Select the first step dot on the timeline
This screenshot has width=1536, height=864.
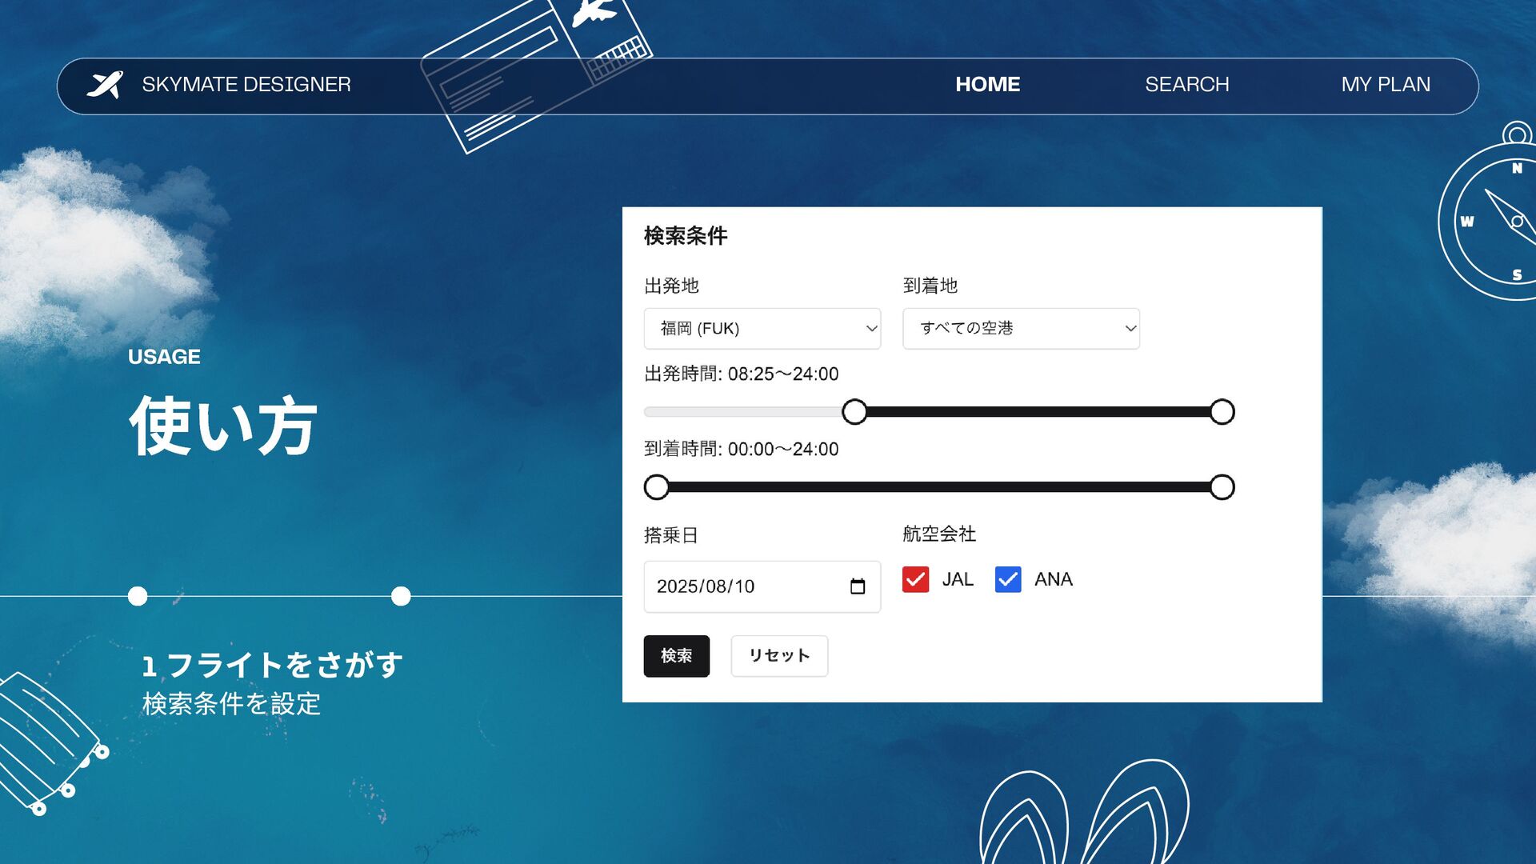click(138, 596)
